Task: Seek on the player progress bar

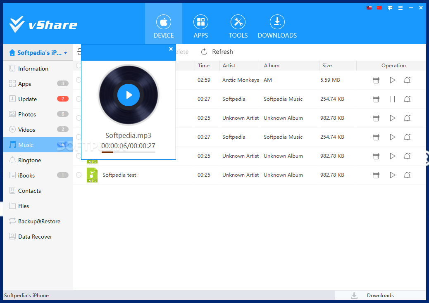Action: tap(129, 152)
